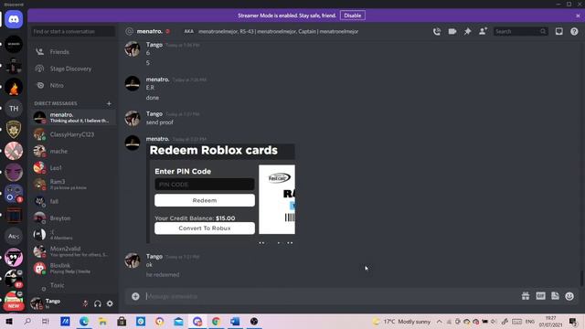This screenshot has width=585, height=329.
Task: Open taskbar search magnifier
Action: [x=27, y=322]
